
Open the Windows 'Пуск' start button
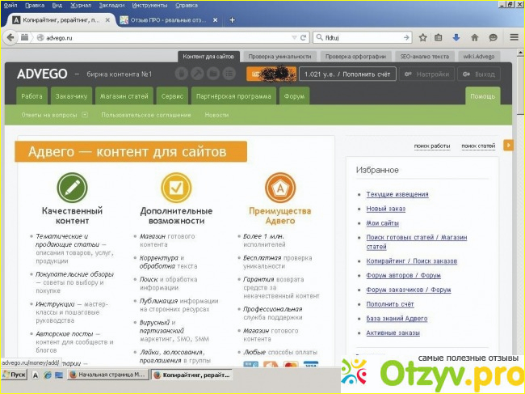pyautogui.click(x=14, y=375)
